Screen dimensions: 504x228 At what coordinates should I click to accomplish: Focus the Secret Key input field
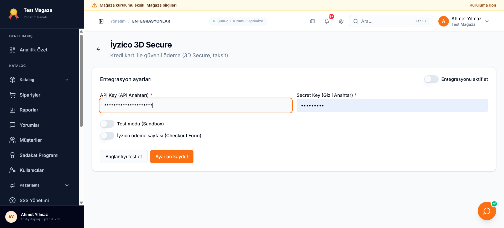tap(392, 105)
